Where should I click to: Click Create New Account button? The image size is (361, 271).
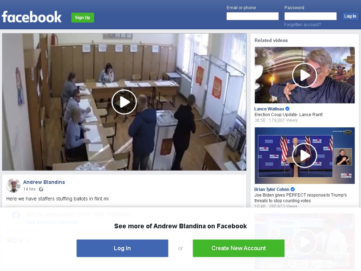(239, 248)
